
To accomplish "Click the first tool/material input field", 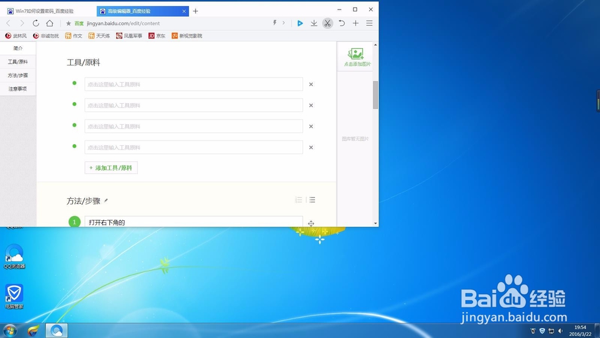I will [x=194, y=84].
